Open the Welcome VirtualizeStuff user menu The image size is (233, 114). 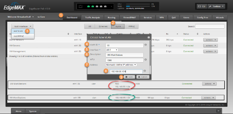point(21,17)
